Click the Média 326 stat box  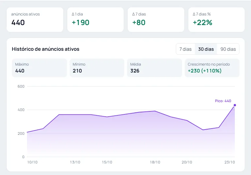154,68
